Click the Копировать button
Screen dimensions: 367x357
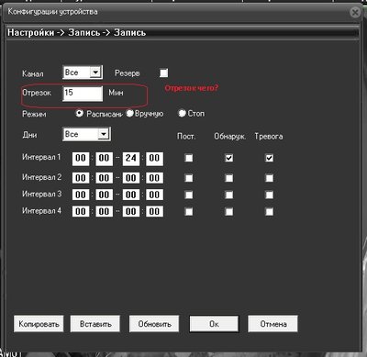click(39, 324)
